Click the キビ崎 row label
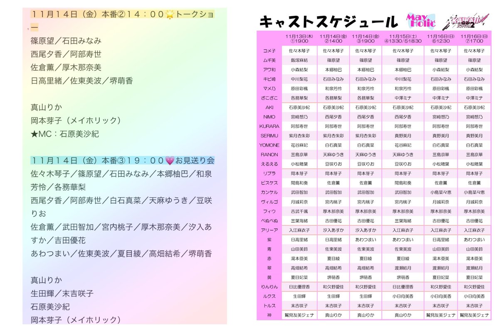499x332 pixels. [x=269, y=79]
